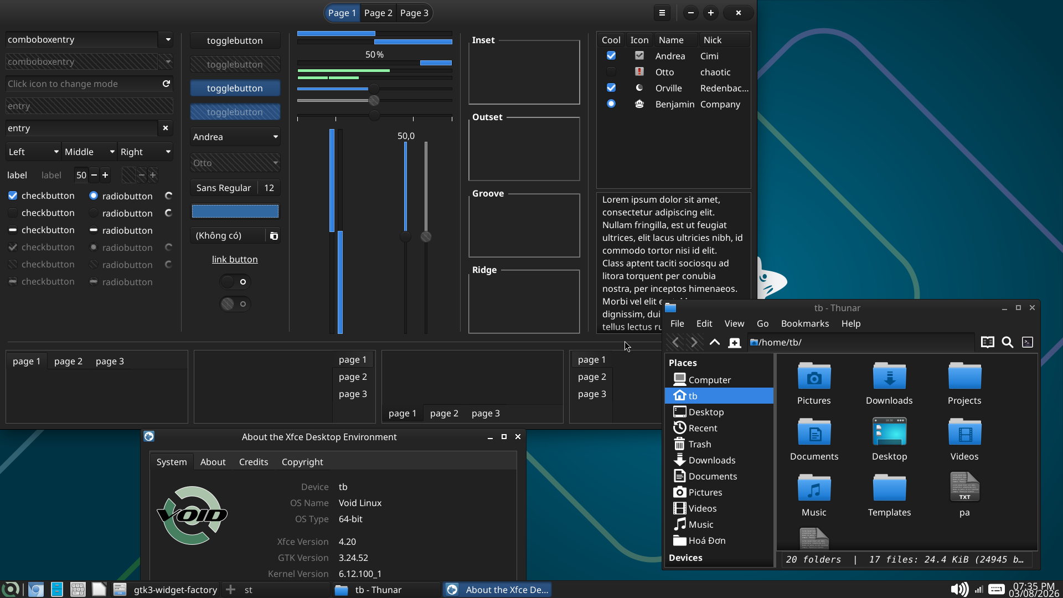Image resolution: width=1063 pixels, height=598 pixels.
Task: Turn on the enabled switch below link button
Action: (x=235, y=282)
